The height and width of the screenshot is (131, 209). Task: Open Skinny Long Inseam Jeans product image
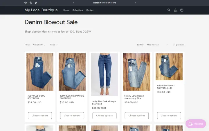(x=137, y=72)
